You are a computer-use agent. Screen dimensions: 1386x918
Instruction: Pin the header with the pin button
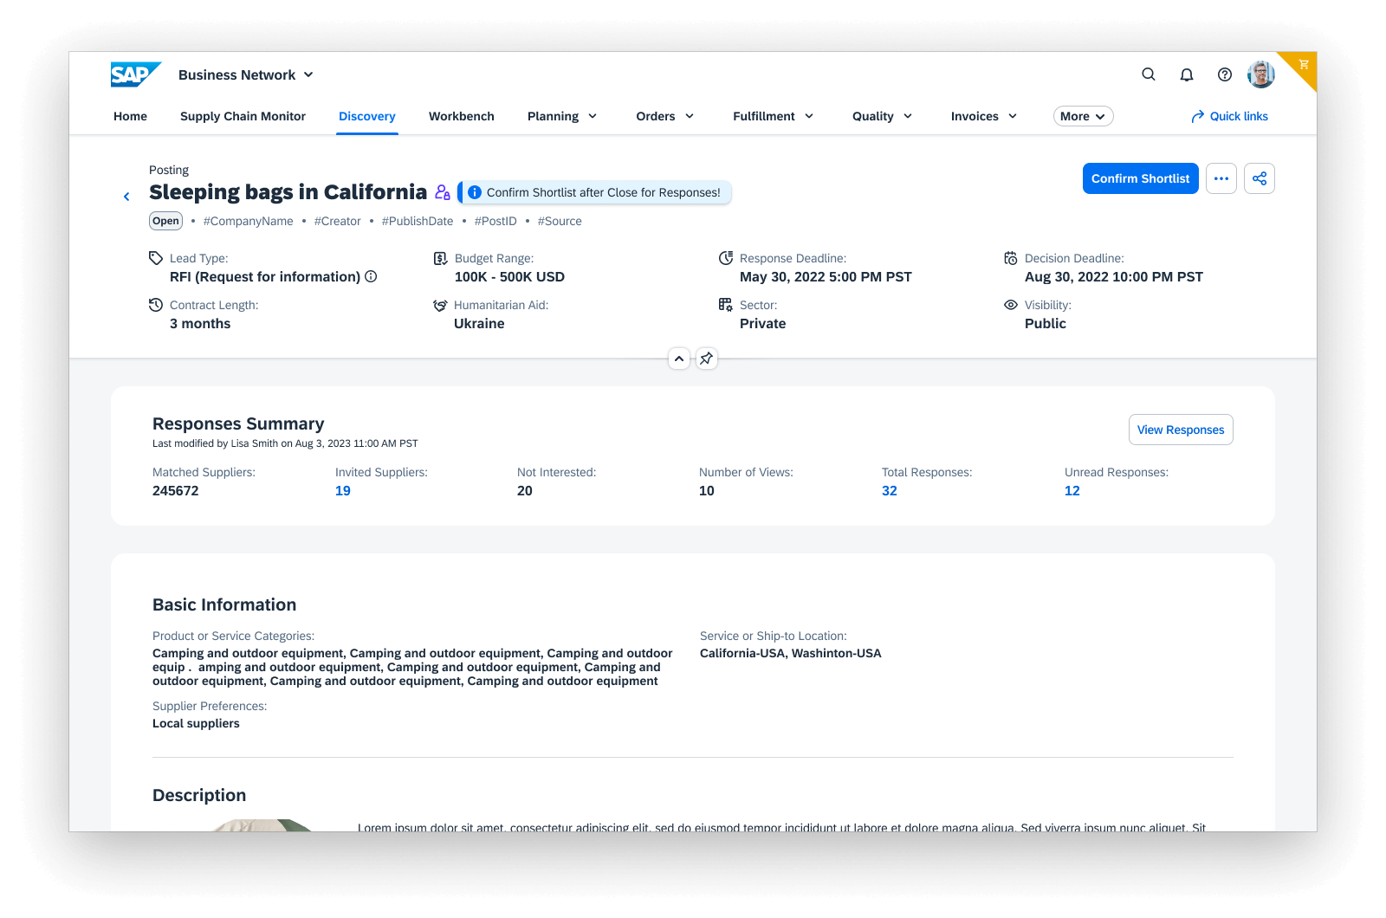pos(707,359)
